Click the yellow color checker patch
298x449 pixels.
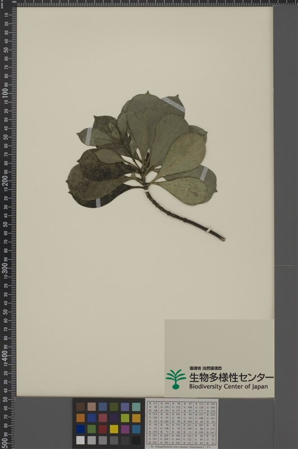tap(114, 429)
